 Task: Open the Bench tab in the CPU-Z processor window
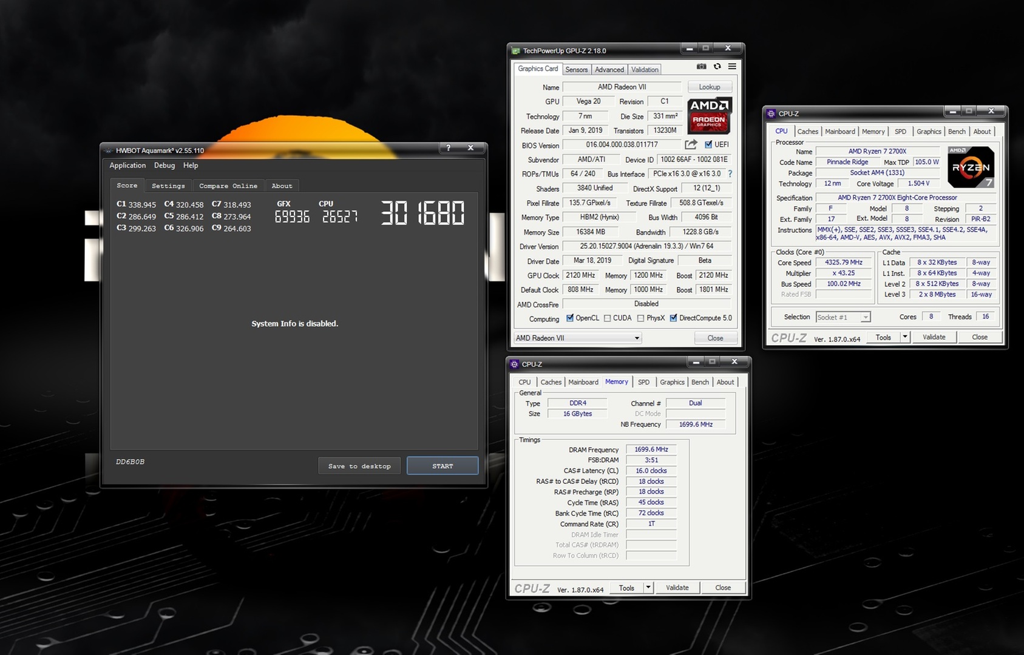coord(957,132)
